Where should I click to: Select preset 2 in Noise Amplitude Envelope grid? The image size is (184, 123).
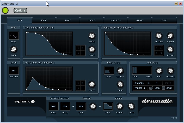click(83, 83)
